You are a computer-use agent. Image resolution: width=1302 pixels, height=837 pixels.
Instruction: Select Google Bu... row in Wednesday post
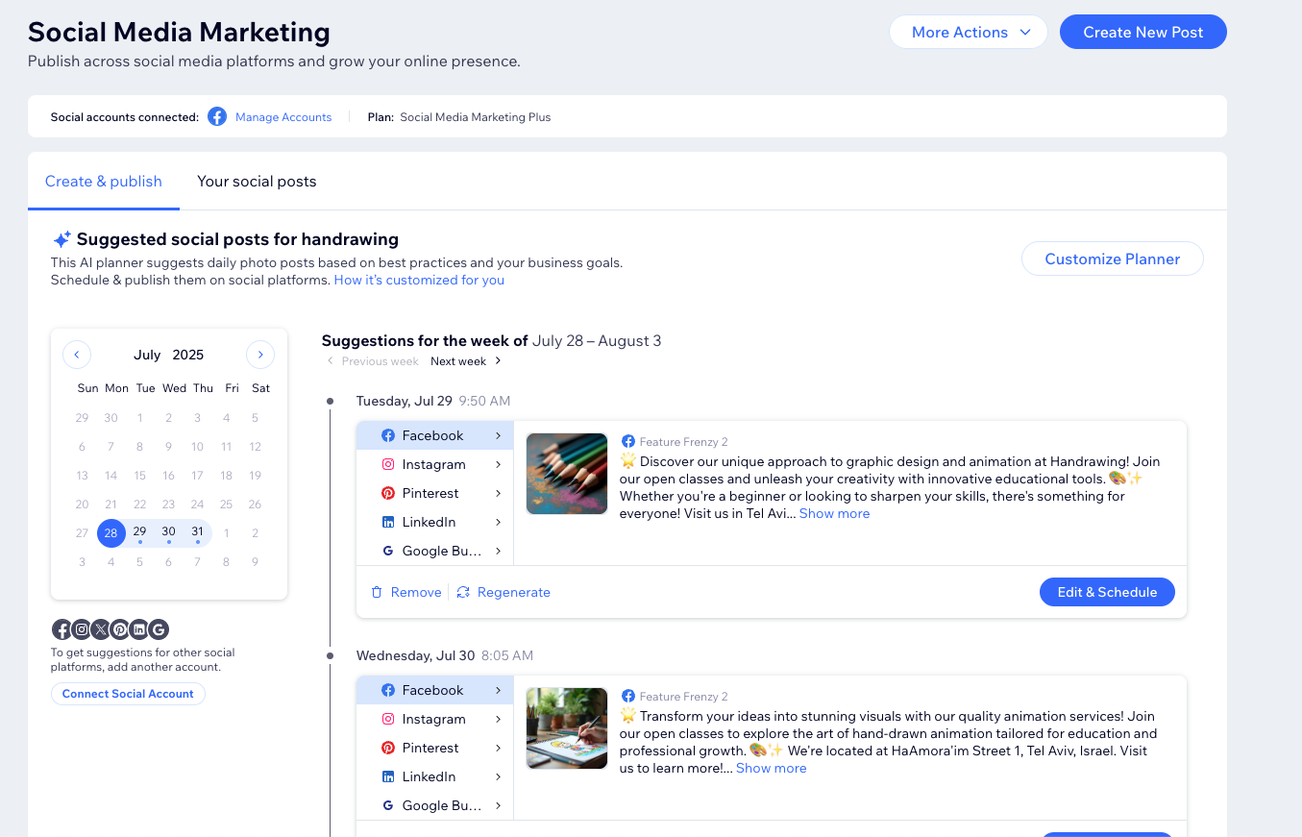(435, 805)
